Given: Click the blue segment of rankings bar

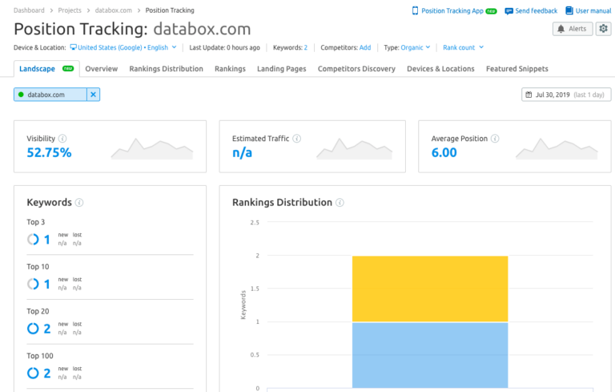Looking at the screenshot, I should (x=430, y=355).
